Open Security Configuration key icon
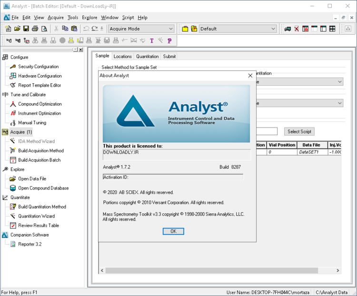 click(13, 67)
